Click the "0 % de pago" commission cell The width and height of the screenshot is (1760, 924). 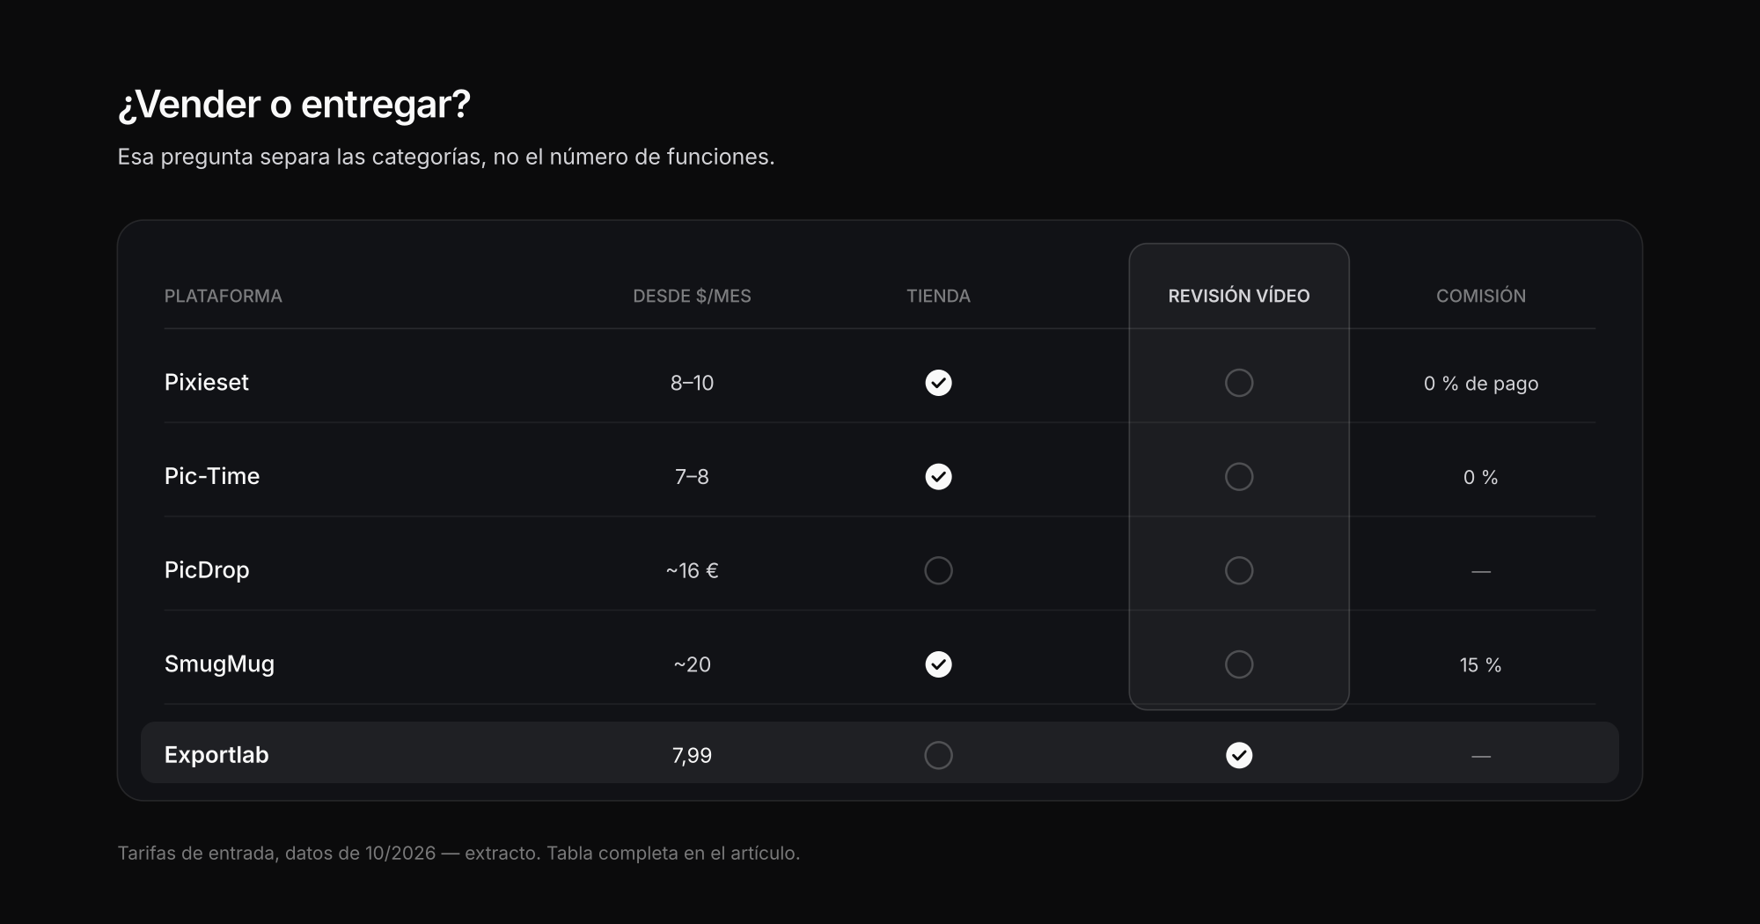tap(1481, 384)
